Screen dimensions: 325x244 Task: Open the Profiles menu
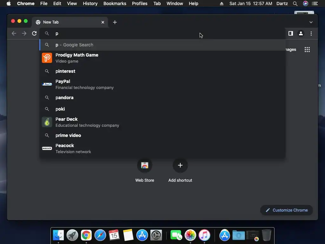(x=140, y=3)
